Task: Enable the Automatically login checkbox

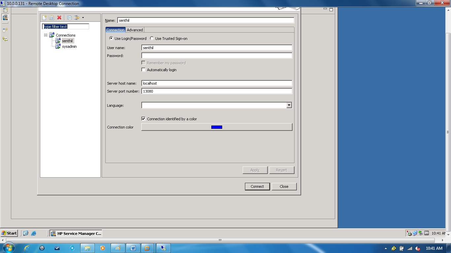Action: [x=143, y=70]
